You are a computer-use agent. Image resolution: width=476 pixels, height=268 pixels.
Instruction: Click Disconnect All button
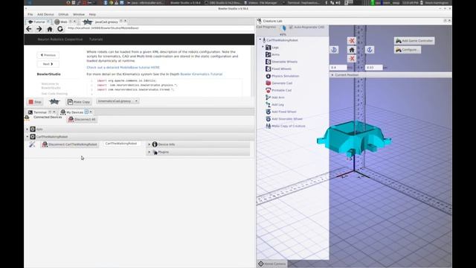click(x=82, y=119)
